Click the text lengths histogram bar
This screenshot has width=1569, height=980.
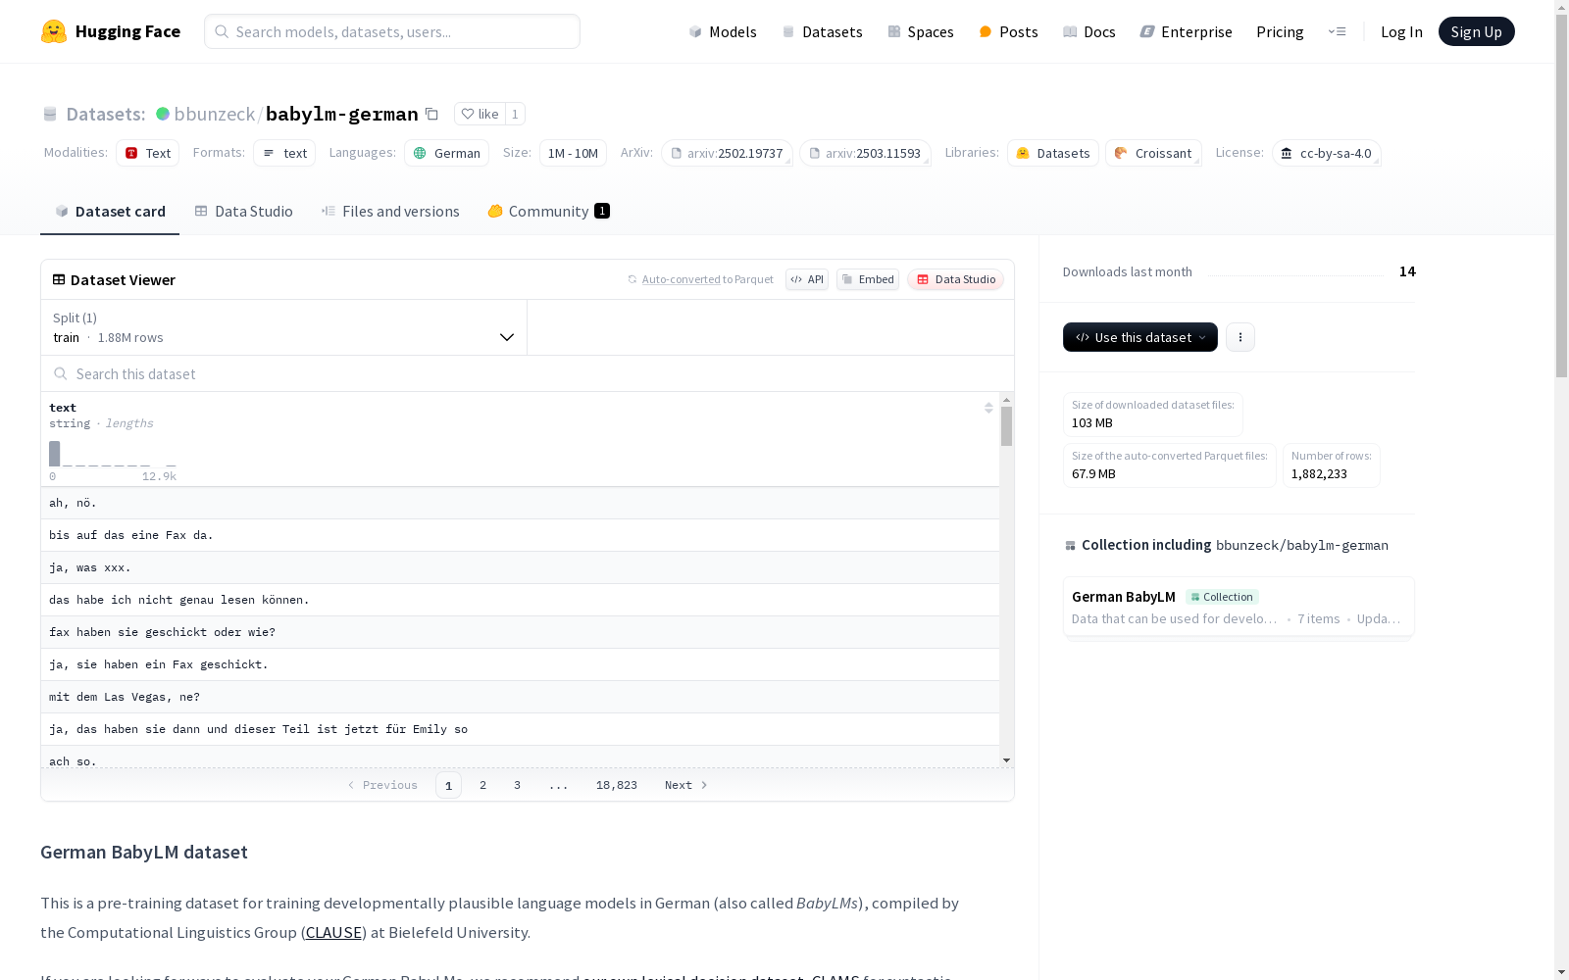click(x=55, y=454)
